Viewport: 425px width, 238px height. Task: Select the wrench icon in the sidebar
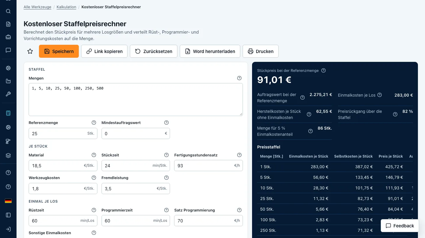pyautogui.click(x=8, y=94)
